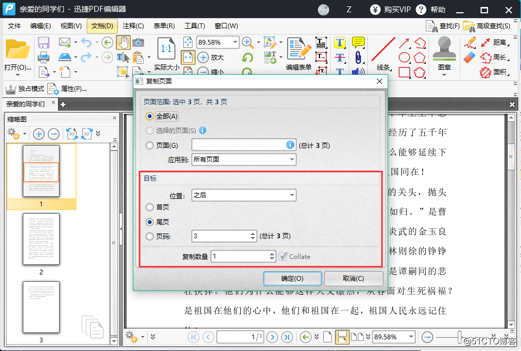Close the 复制页面 dialog
This screenshot has height=351, width=521.
point(380,81)
